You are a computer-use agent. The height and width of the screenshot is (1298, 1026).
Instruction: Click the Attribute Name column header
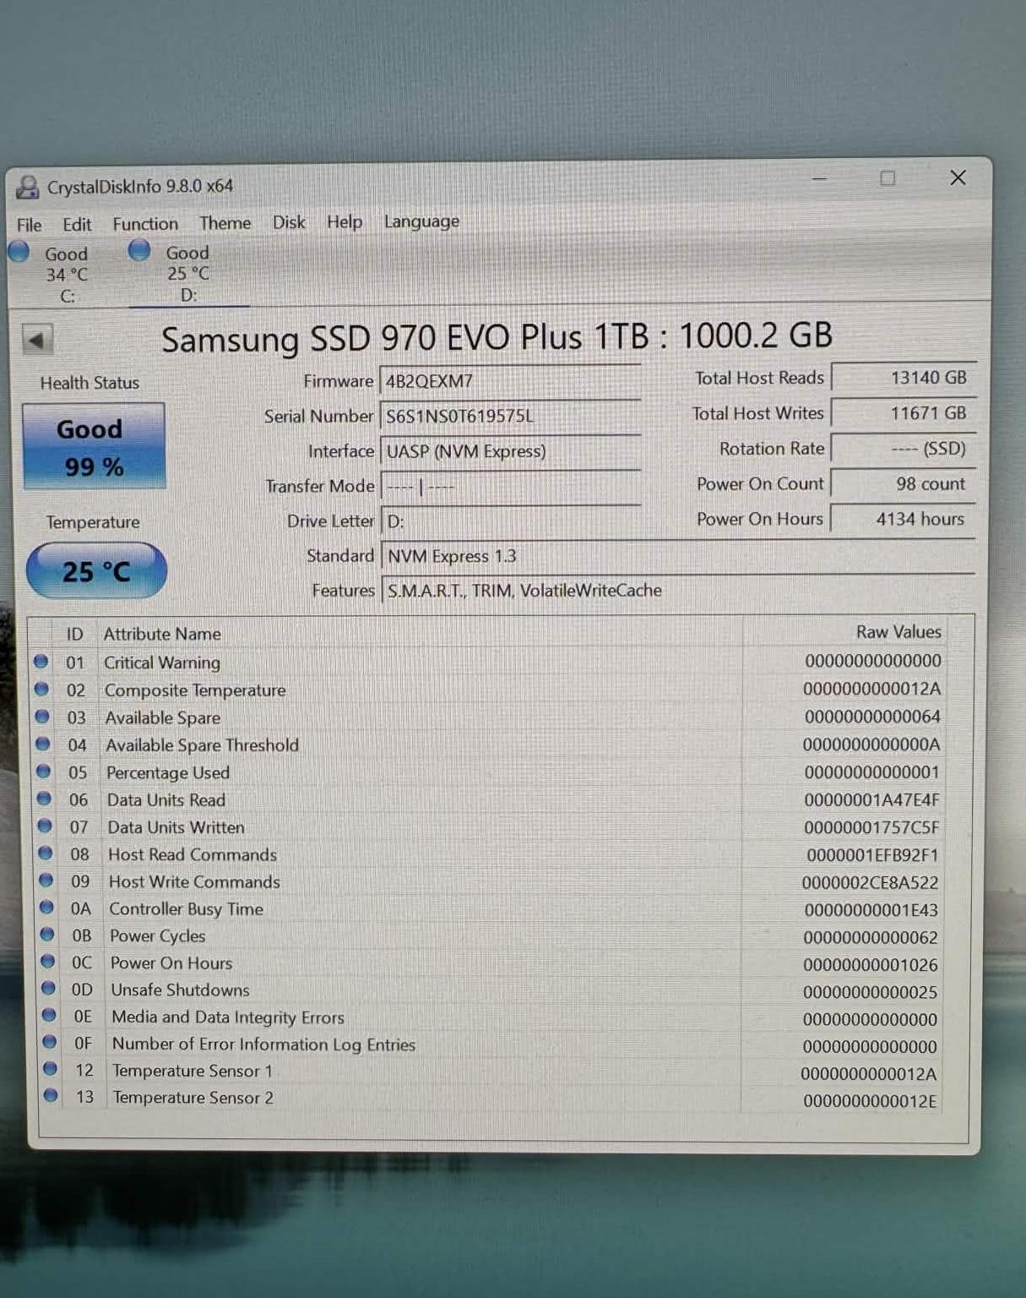162,634
